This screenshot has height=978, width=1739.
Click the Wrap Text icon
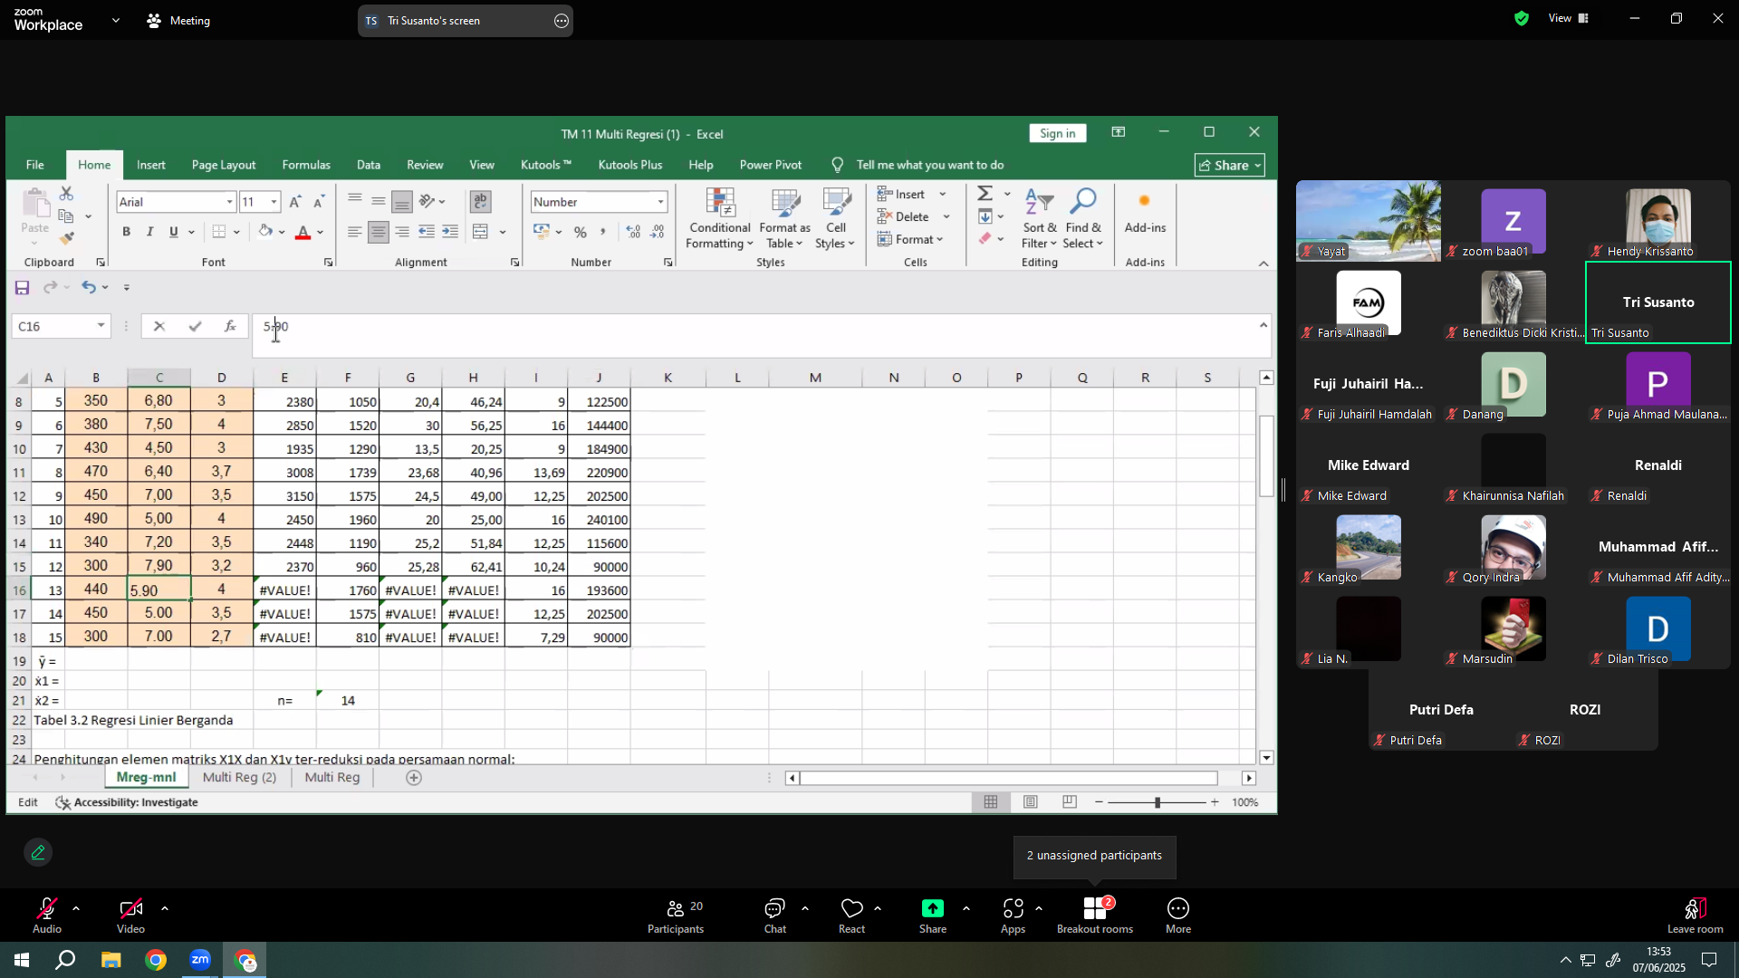(481, 201)
